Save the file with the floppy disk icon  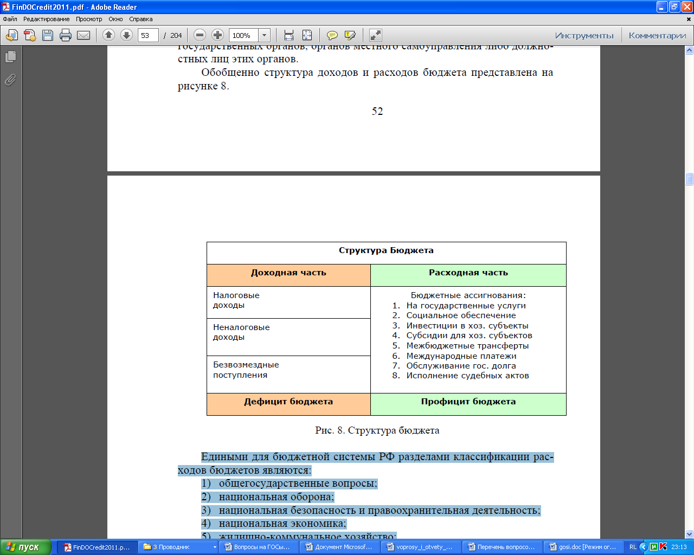[x=48, y=35]
